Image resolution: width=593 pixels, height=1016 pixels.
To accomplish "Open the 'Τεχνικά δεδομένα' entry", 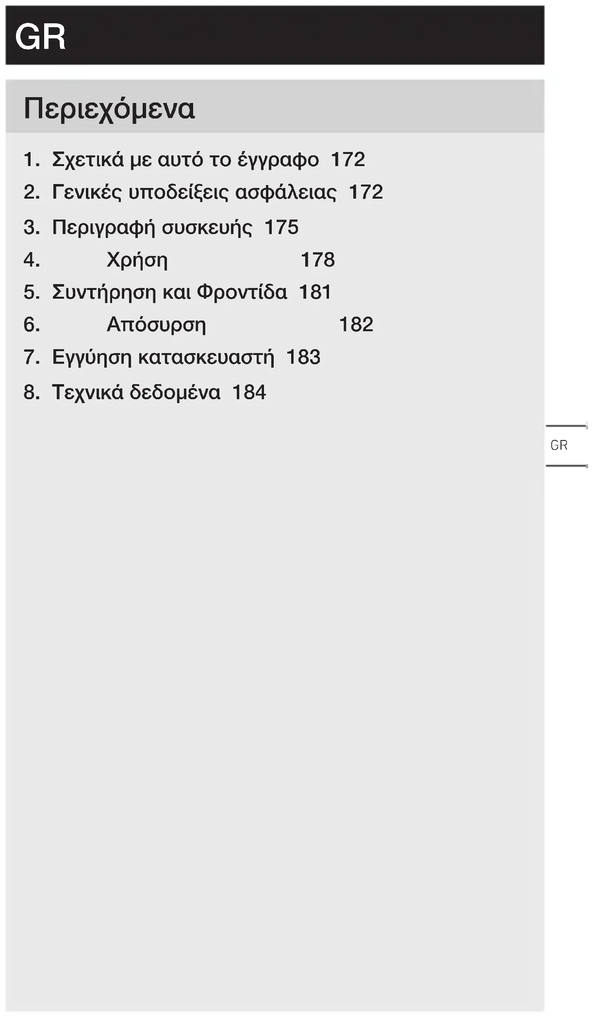I will pyautogui.click(x=136, y=392).
